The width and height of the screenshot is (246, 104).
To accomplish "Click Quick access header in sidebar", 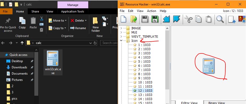I will coord(18,55).
